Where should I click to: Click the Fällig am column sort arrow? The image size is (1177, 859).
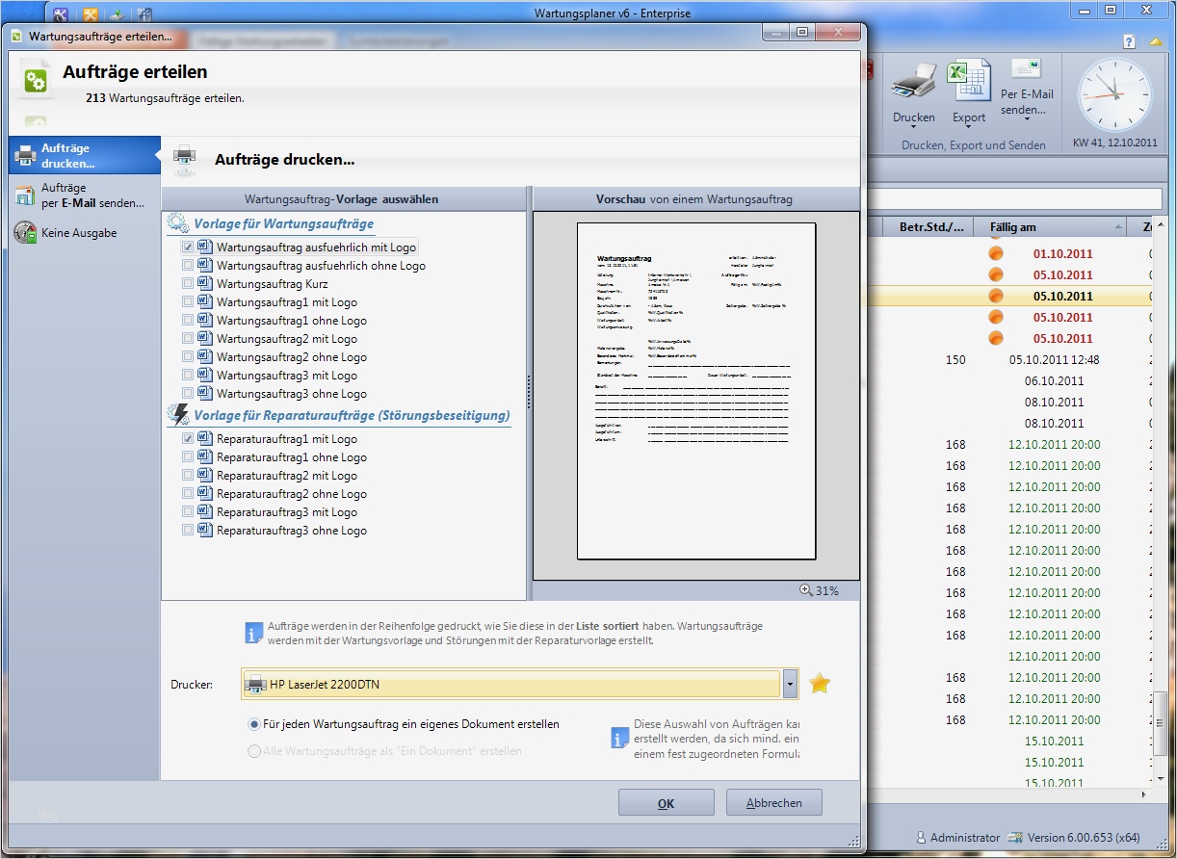(x=1118, y=227)
